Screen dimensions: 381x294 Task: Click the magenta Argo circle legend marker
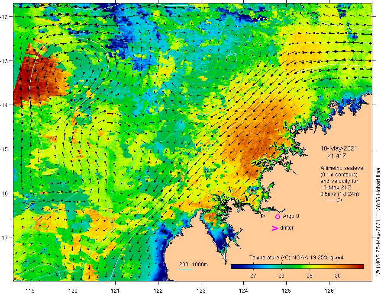click(278, 217)
